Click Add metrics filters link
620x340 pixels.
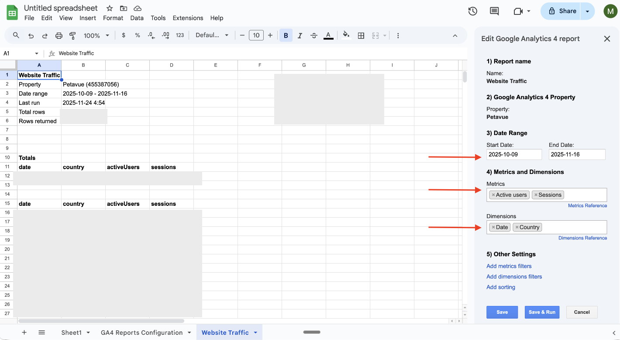point(509,266)
